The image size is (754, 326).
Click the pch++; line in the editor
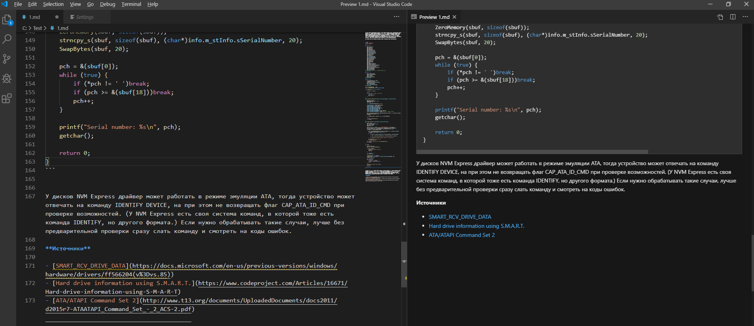pyautogui.click(x=83, y=101)
